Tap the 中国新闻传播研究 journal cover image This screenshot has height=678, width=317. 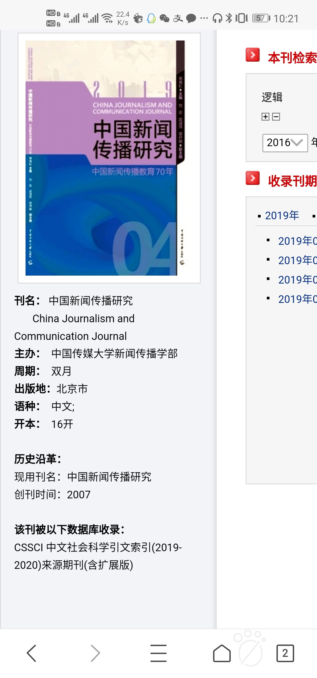(105, 158)
